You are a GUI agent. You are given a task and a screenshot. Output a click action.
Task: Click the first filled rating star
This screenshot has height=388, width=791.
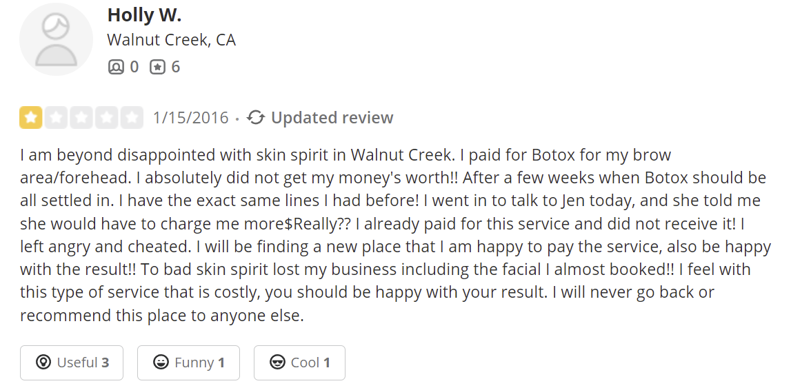pos(31,118)
